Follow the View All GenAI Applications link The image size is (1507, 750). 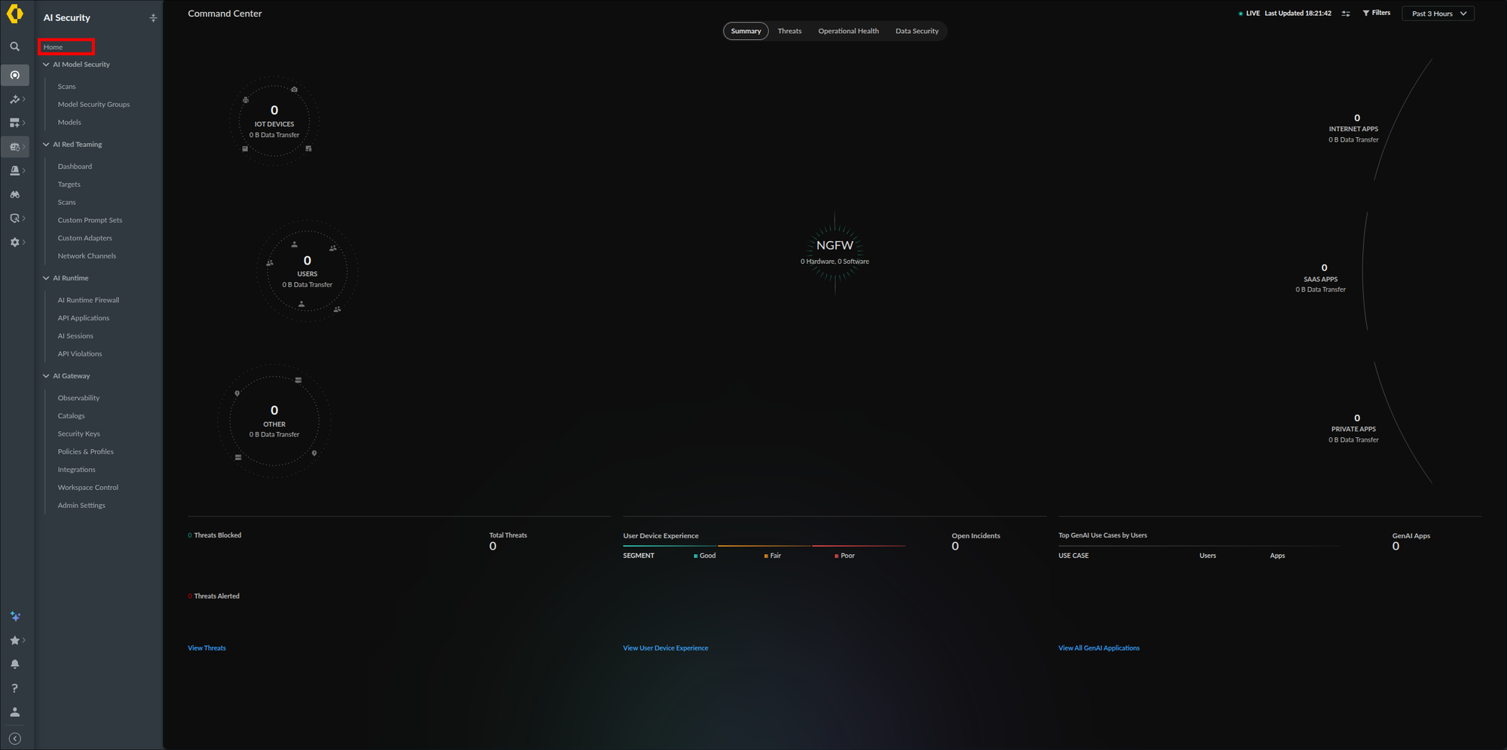[1098, 648]
